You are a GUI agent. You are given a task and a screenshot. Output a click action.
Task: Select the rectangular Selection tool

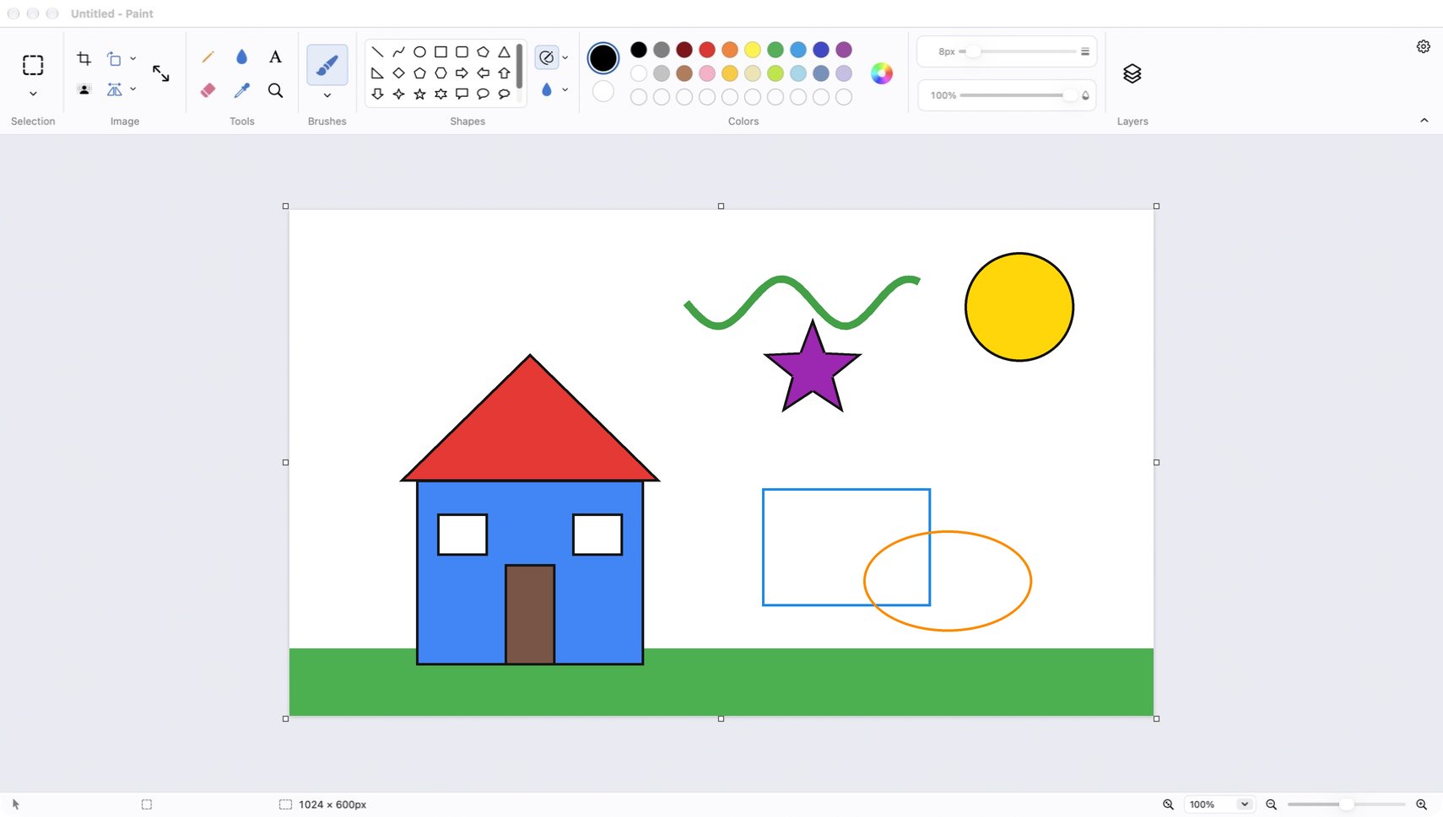click(33, 65)
